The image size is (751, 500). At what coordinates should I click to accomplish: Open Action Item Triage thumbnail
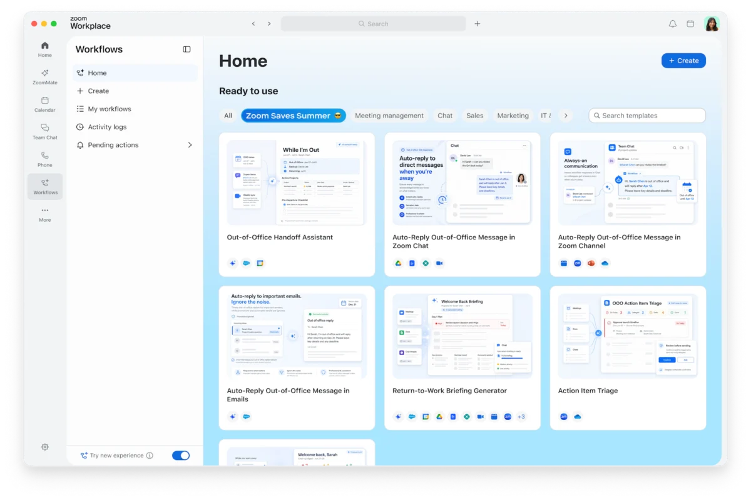628,336
